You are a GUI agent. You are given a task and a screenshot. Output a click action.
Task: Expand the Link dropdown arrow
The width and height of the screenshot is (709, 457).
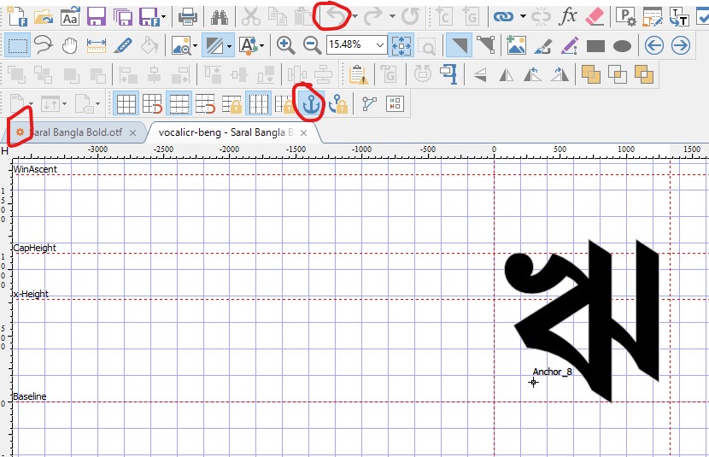[x=523, y=17]
